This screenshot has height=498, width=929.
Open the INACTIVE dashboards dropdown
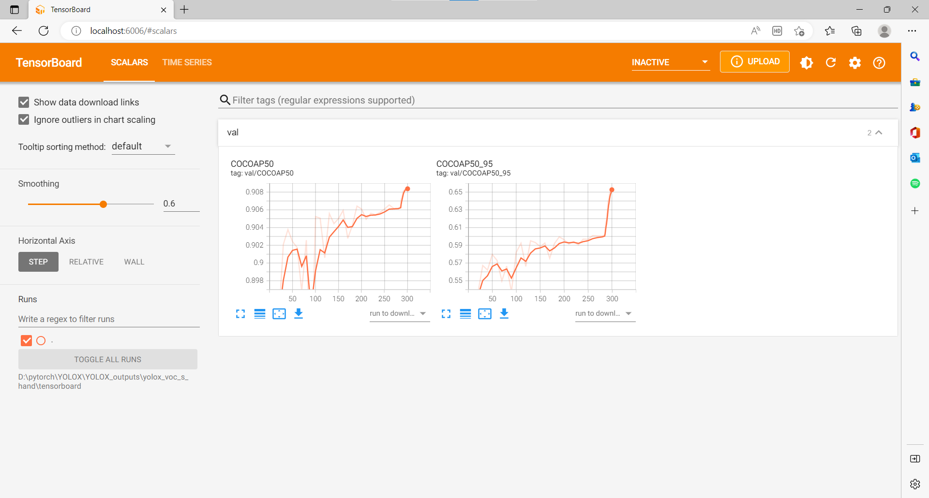[670, 62]
